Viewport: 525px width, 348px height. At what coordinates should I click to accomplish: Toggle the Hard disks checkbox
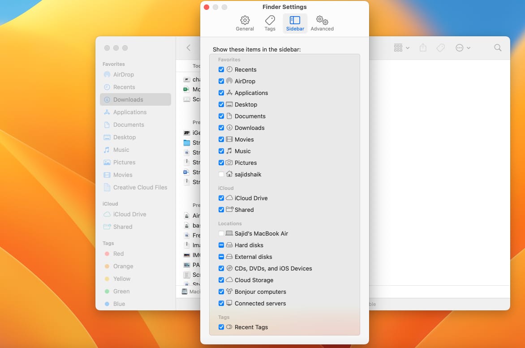click(221, 245)
